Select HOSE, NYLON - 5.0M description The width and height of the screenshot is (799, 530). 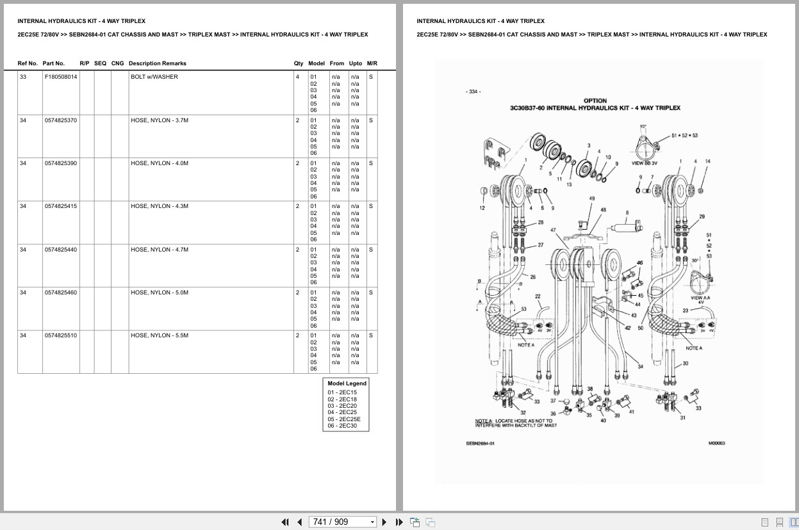click(x=160, y=293)
